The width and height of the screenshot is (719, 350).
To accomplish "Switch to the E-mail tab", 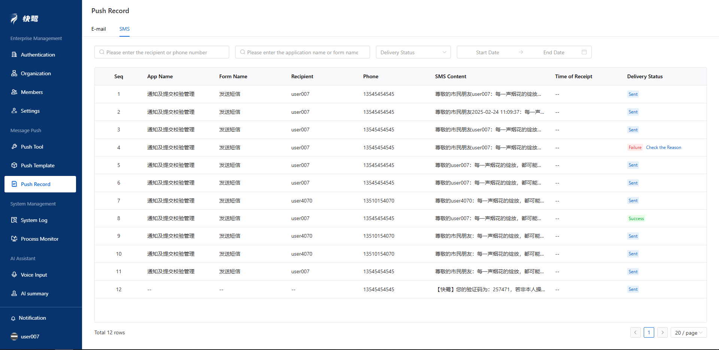I will pyautogui.click(x=98, y=29).
